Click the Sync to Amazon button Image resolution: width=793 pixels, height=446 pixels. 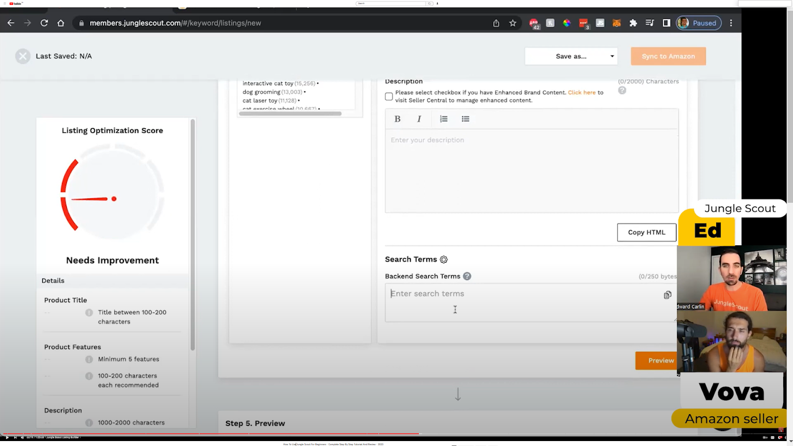click(x=668, y=56)
